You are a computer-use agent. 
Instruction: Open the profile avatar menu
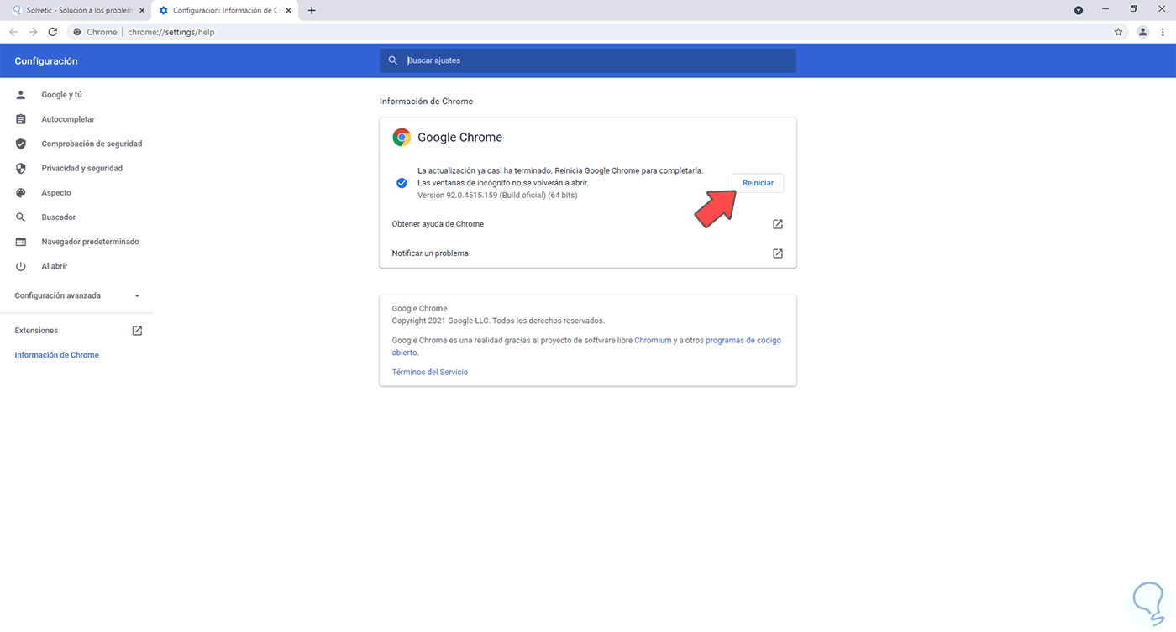point(1142,32)
